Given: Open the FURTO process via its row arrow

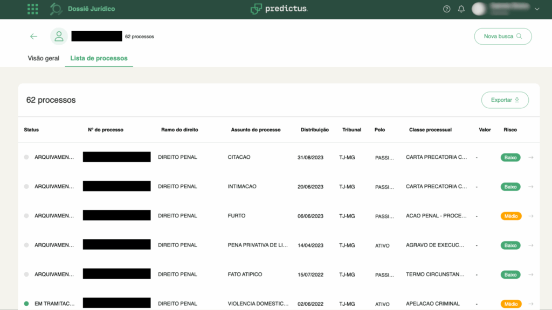Looking at the screenshot, I should [x=530, y=216].
